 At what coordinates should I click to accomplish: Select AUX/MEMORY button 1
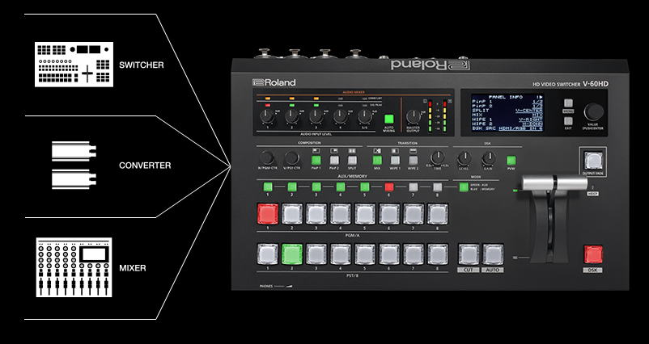(x=268, y=187)
